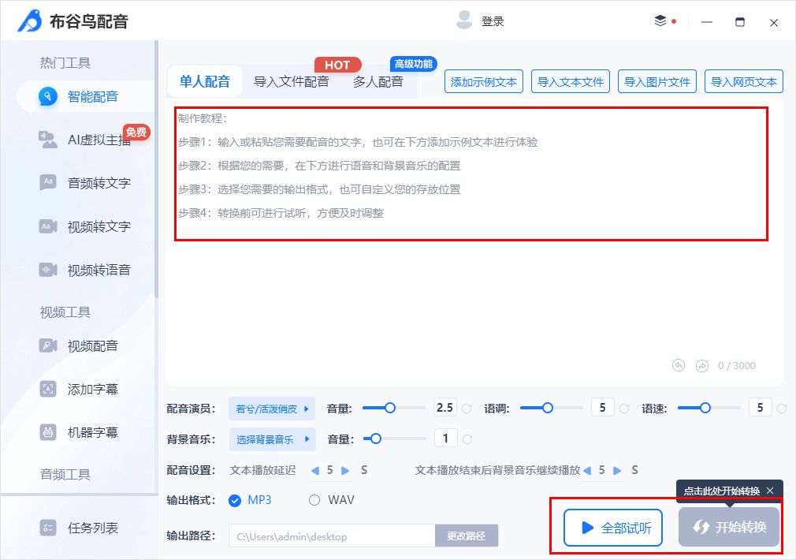Screen dimensions: 796x560
Task: Adjust 语调 slider handle
Action: point(547,408)
